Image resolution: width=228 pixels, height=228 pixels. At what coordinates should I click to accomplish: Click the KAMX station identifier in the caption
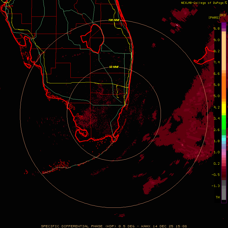[146, 226]
